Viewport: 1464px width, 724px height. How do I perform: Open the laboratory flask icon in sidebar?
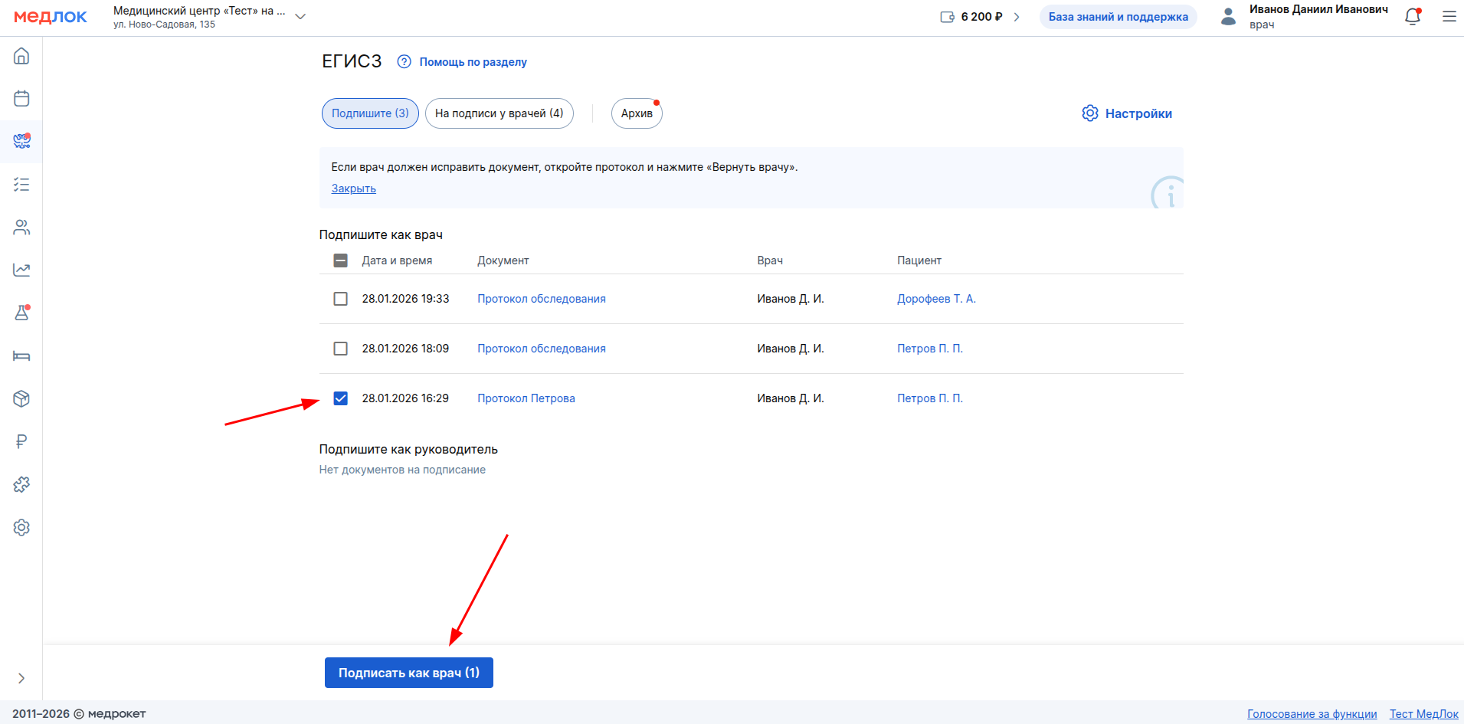pyautogui.click(x=21, y=313)
